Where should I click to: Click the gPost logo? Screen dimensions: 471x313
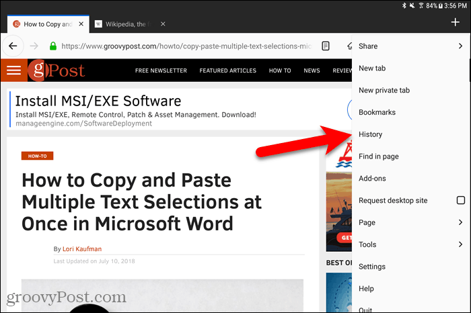(x=57, y=71)
